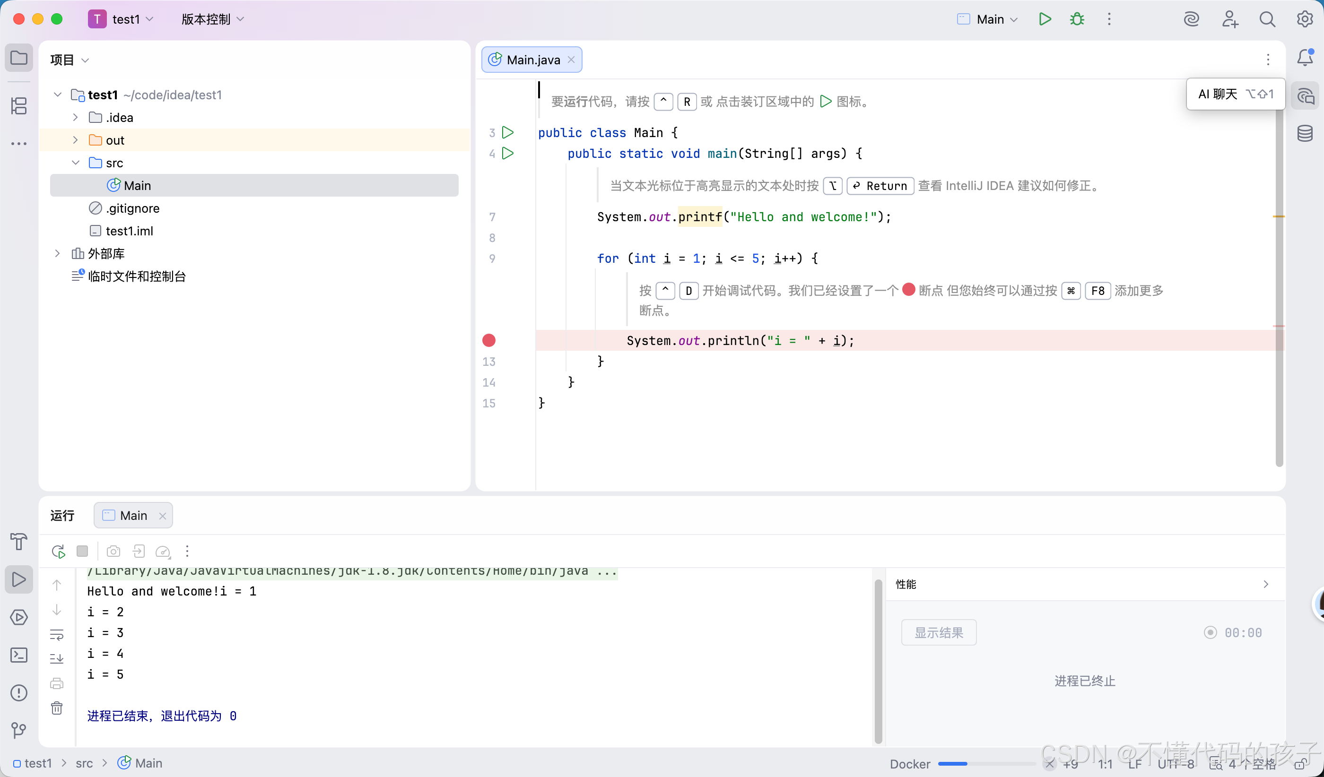Viewport: 1324px width, 777px height.
Task: Toggle soft-wrap in the run console
Action: [x=57, y=634]
